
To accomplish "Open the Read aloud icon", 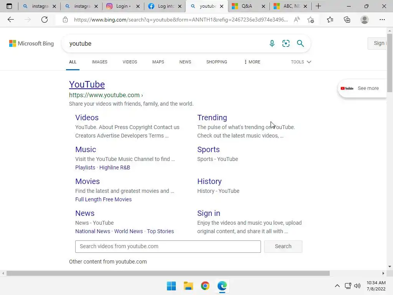I will (x=297, y=20).
